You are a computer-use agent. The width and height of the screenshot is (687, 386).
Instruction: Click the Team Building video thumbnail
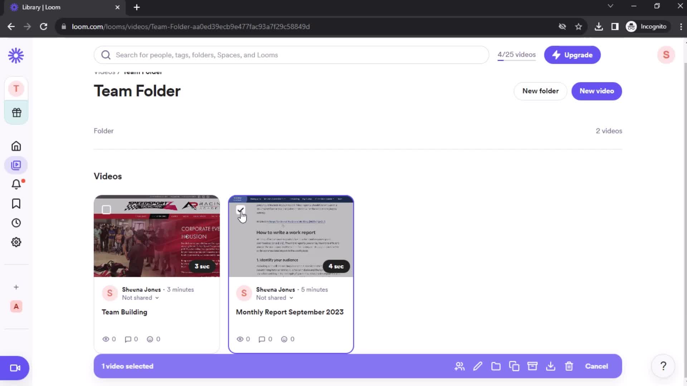pyautogui.click(x=157, y=236)
